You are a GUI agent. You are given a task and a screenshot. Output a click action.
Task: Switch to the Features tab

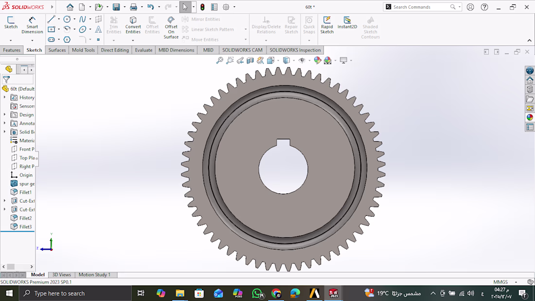coord(12,50)
